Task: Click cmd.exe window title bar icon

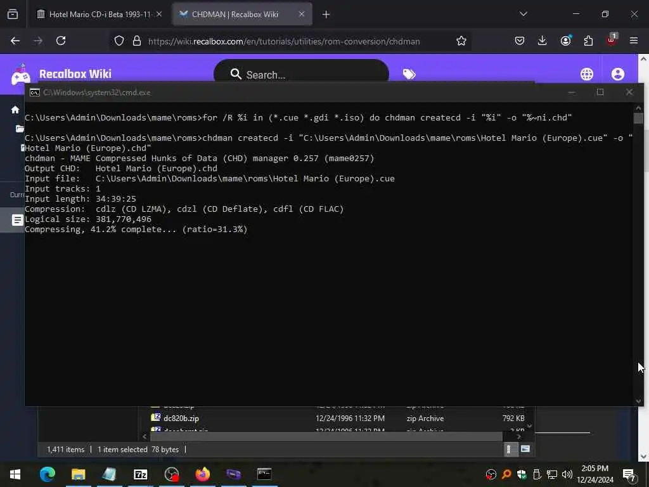Action: [x=35, y=93]
